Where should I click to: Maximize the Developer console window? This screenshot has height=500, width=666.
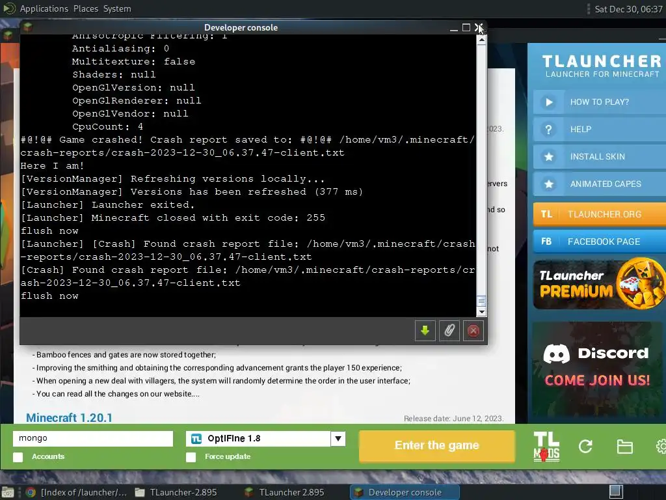tap(466, 27)
